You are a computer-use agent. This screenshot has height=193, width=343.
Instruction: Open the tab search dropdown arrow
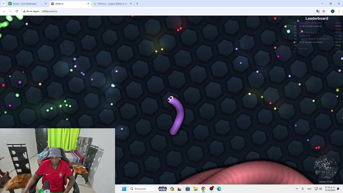pos(3,4)
